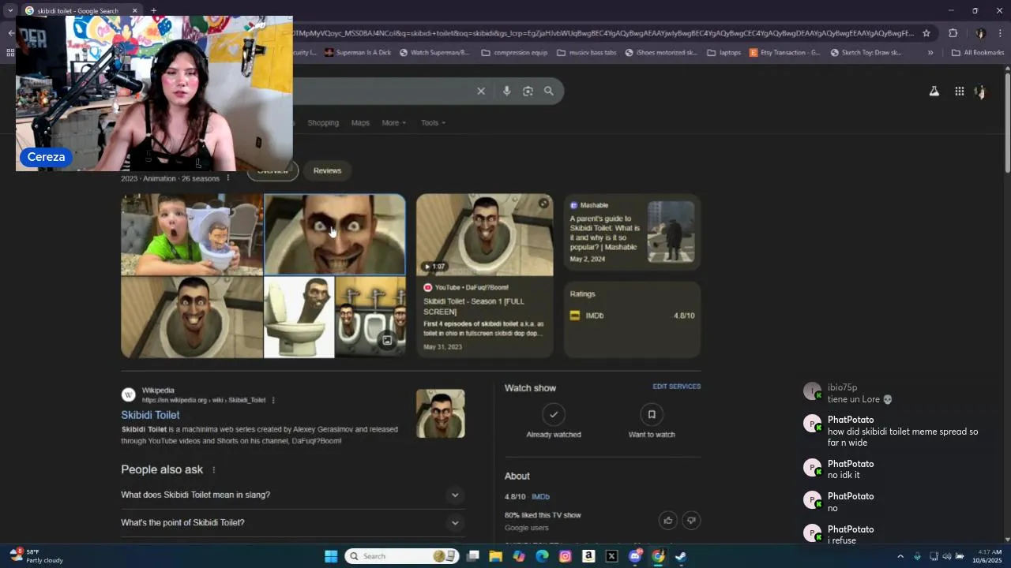
Task: Open 'Superman Is A Dick' bookmark
Action: pyautogui.click(x=357, y=53)
